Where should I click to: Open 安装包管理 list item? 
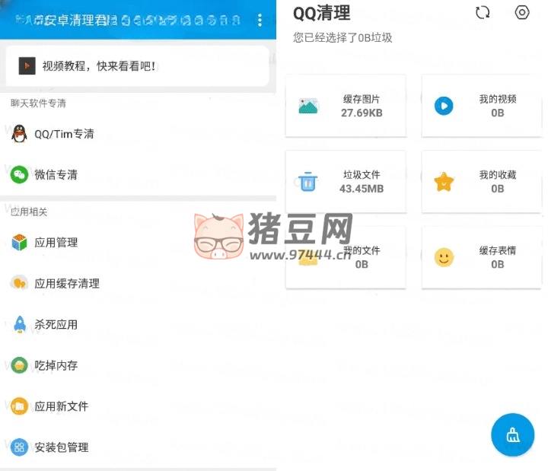click(x=62, y=447)
